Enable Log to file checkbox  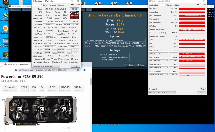coord(150,89)
